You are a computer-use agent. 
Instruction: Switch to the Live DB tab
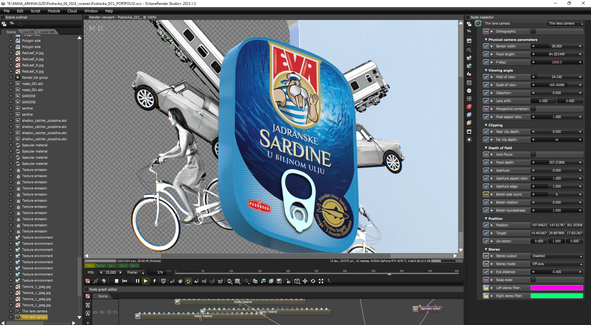(x=28, y=32)
